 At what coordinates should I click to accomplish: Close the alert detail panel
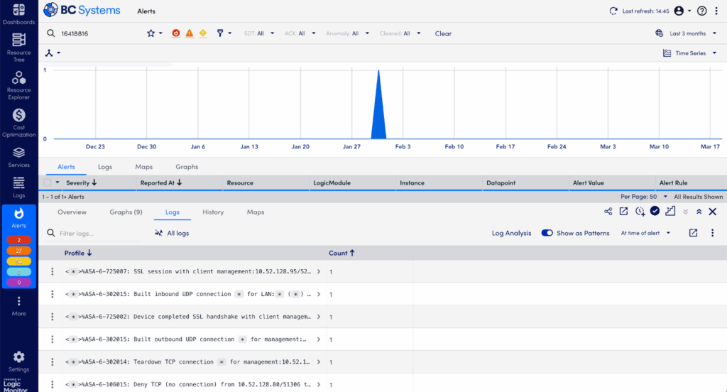tap(713, 212)
